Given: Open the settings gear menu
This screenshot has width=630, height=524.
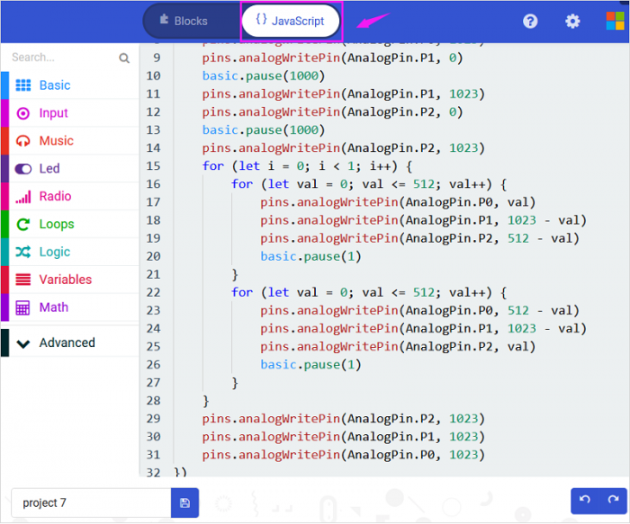Looking at the screenshot, I should point(572,22).
